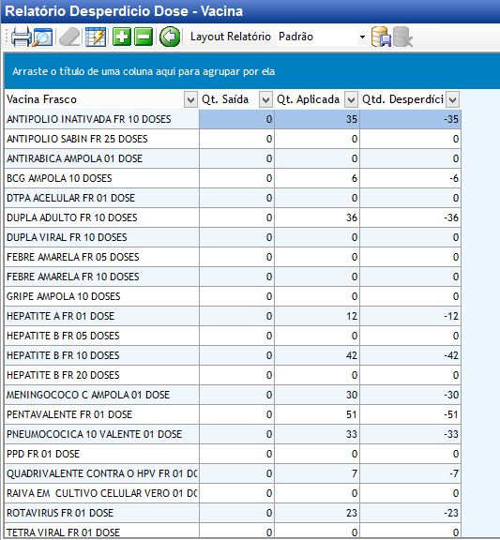Click the eraser clear icon
The height and width of the screenshot is (540, 500).
coord(69,37)
